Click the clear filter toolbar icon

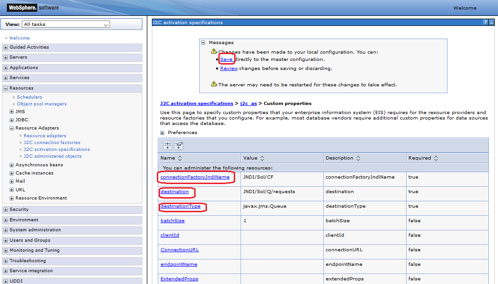(x=179, y=145)
